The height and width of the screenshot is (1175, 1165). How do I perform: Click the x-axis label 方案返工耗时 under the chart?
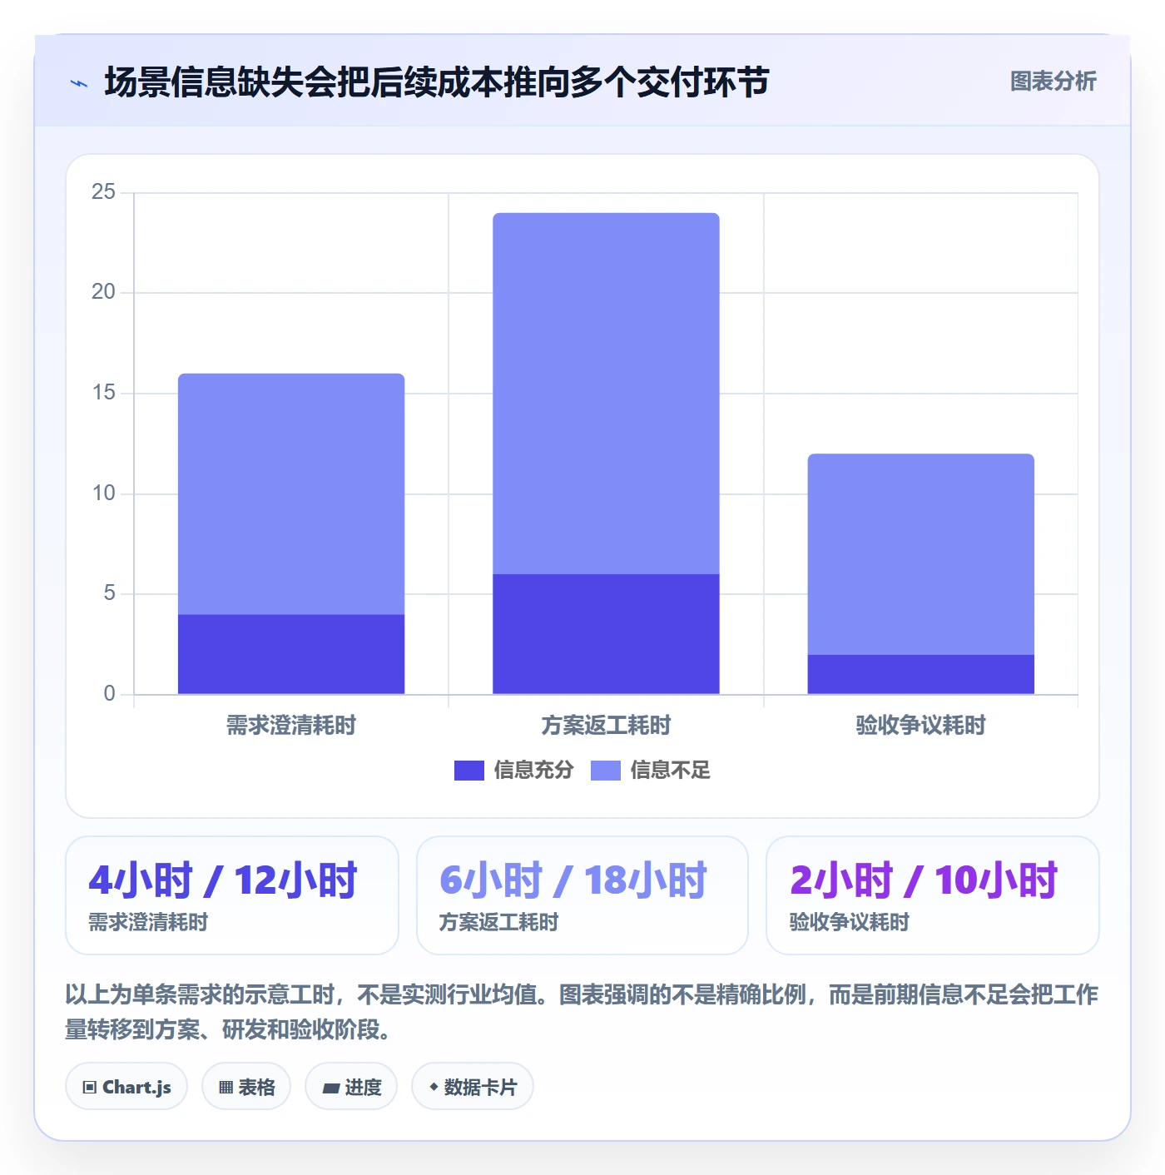point(606,726)
